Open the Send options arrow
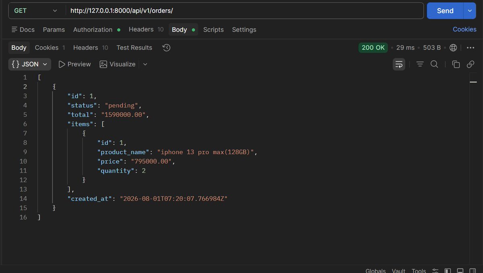The width and height of the screenshot is (483, 273). [x=470, y=11]
